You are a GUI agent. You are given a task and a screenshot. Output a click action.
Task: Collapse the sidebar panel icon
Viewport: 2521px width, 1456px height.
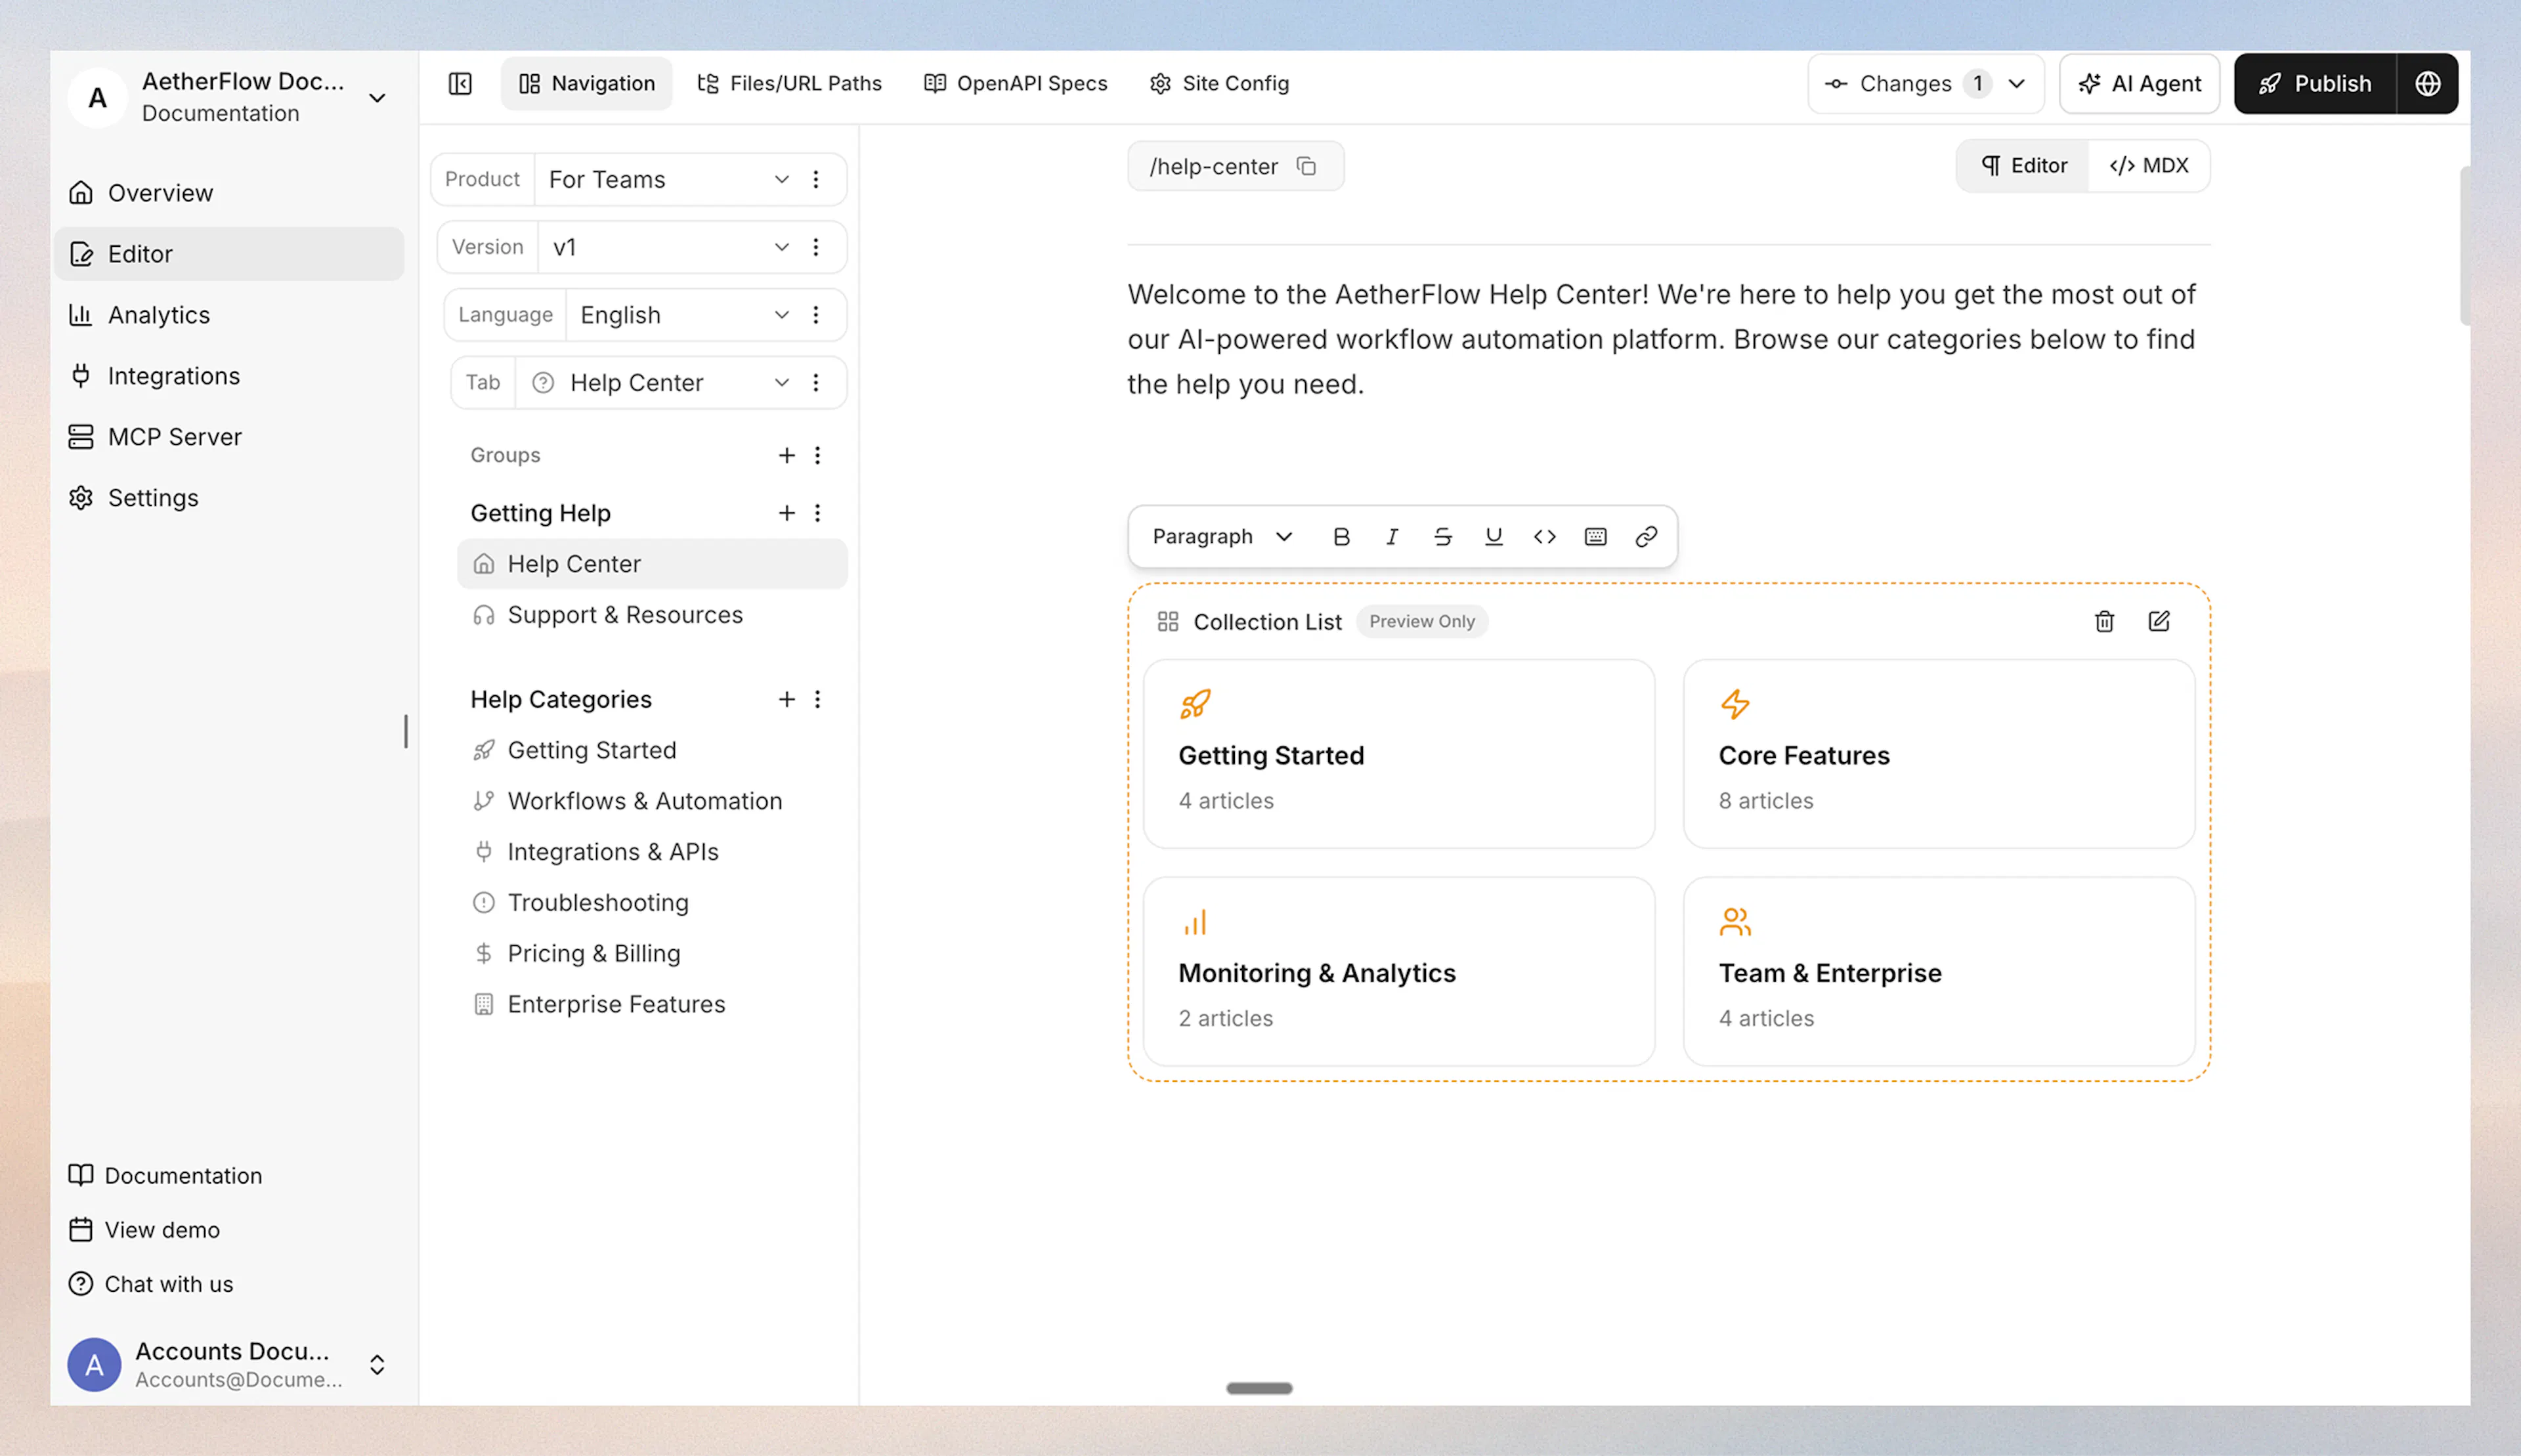[460, 84]
